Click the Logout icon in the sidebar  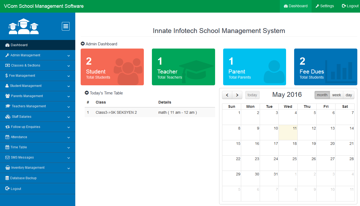click(8, 189)
